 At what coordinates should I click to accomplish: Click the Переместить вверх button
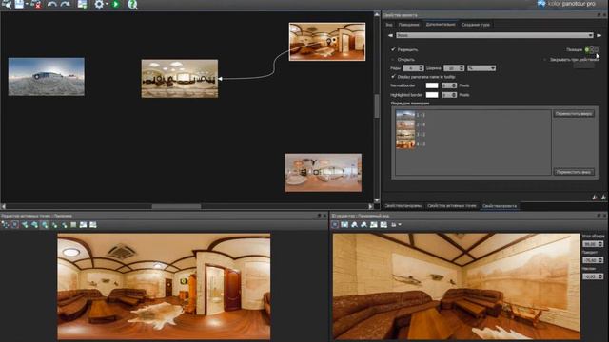pyautogui.click(x=574, y=114)
